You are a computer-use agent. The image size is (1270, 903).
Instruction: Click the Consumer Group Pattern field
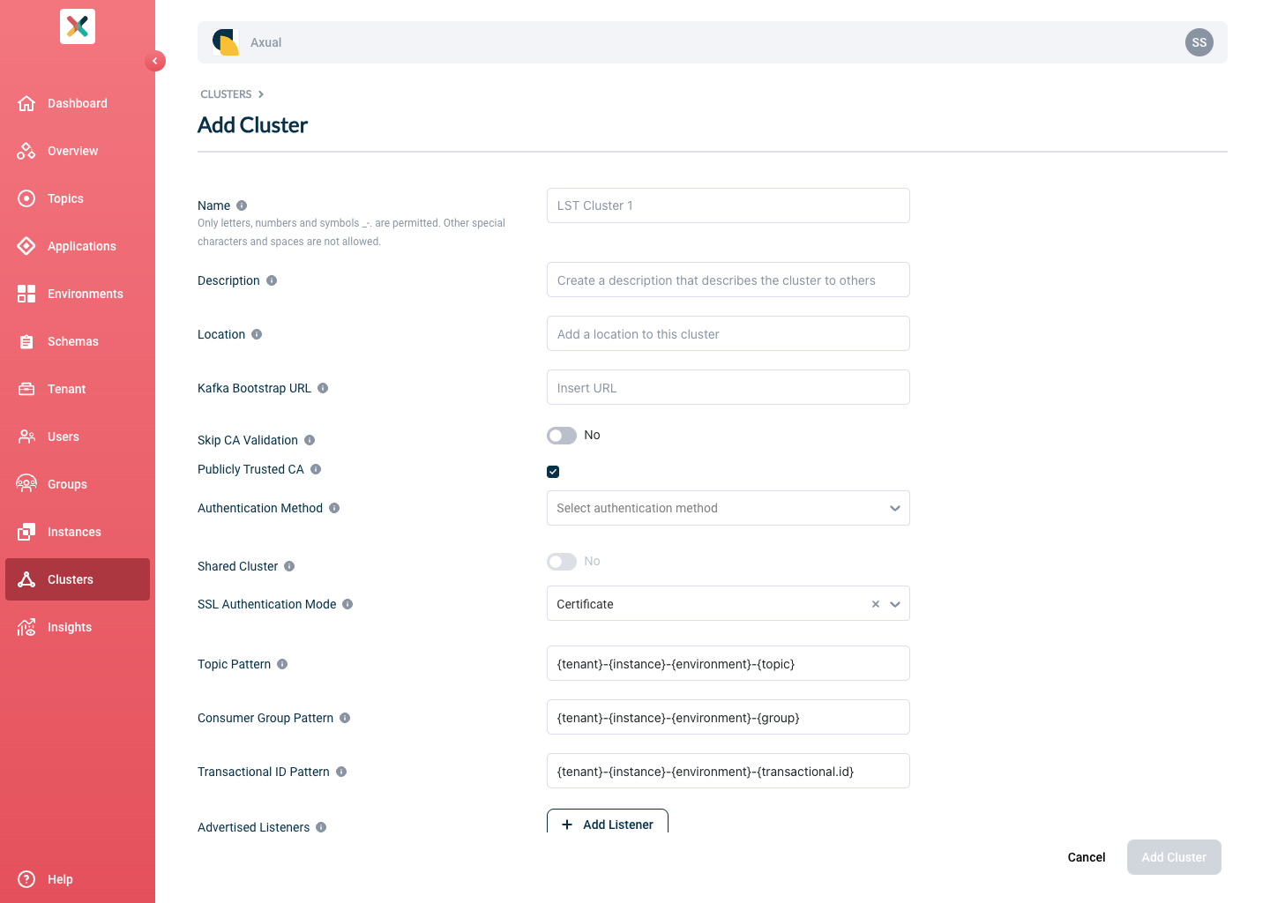728,717
